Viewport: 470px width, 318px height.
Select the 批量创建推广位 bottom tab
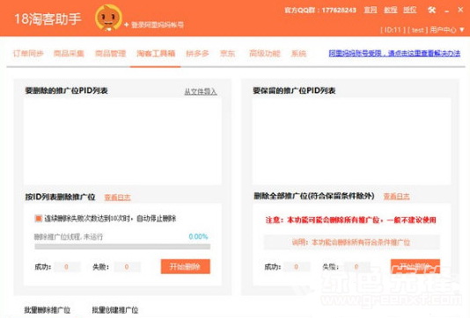[x=115, y=310]
